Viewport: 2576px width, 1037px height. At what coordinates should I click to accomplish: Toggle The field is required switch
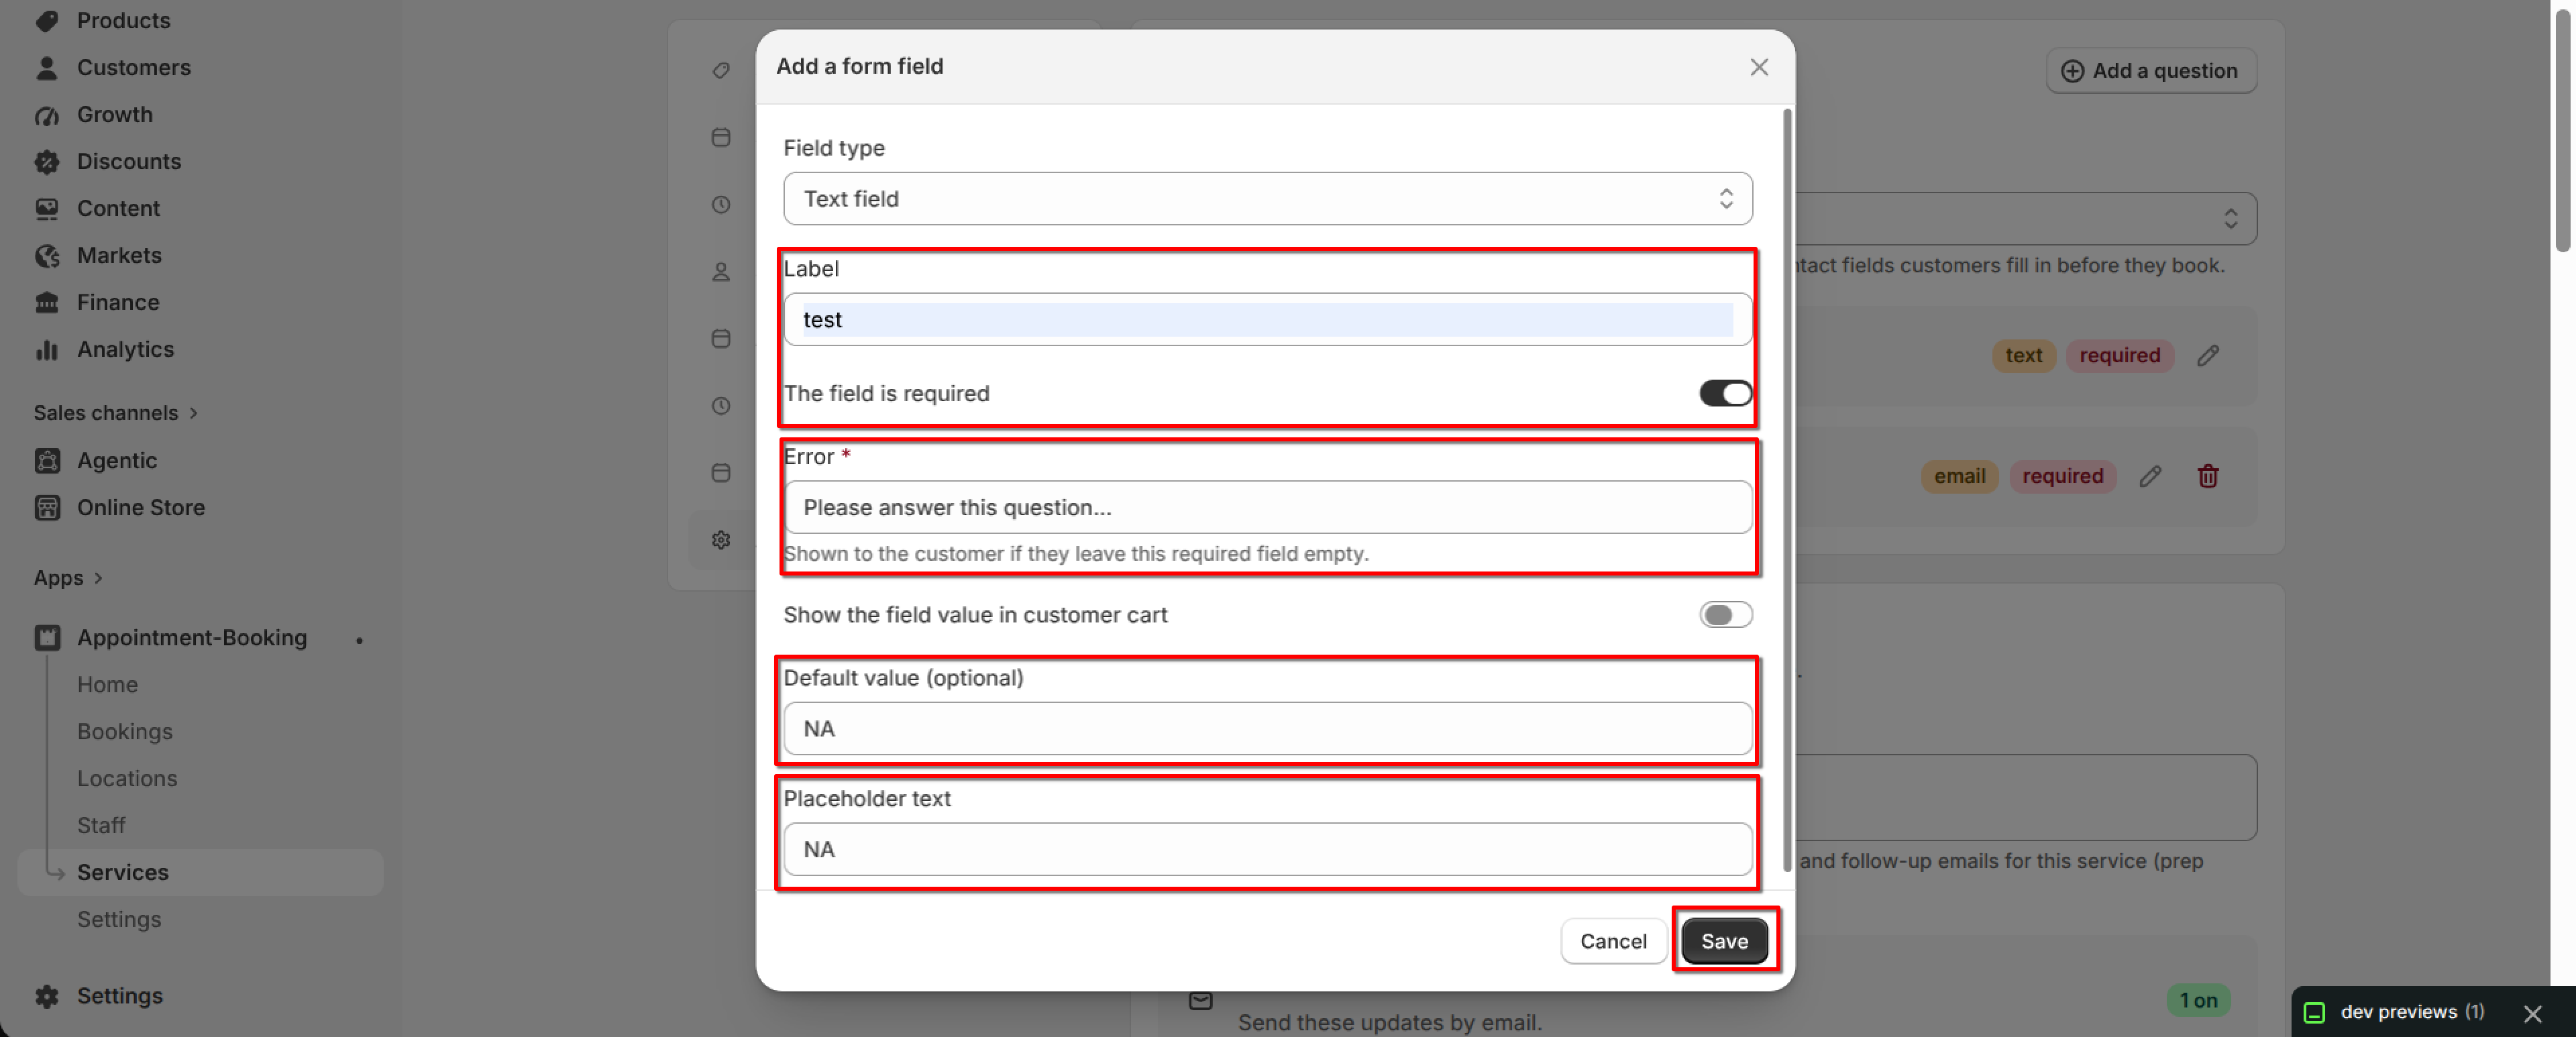[1725, 393]
